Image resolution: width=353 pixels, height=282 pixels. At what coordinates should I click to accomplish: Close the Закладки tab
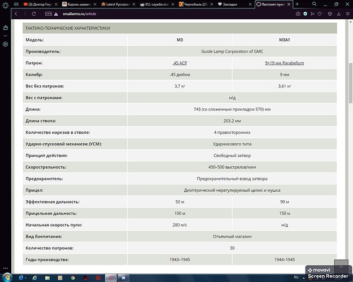click(250, 5)
